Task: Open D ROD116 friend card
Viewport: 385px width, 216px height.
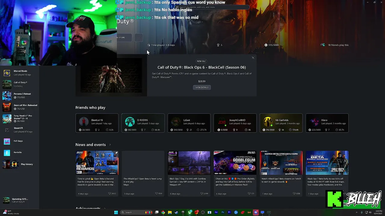Action: coord(143,123)
